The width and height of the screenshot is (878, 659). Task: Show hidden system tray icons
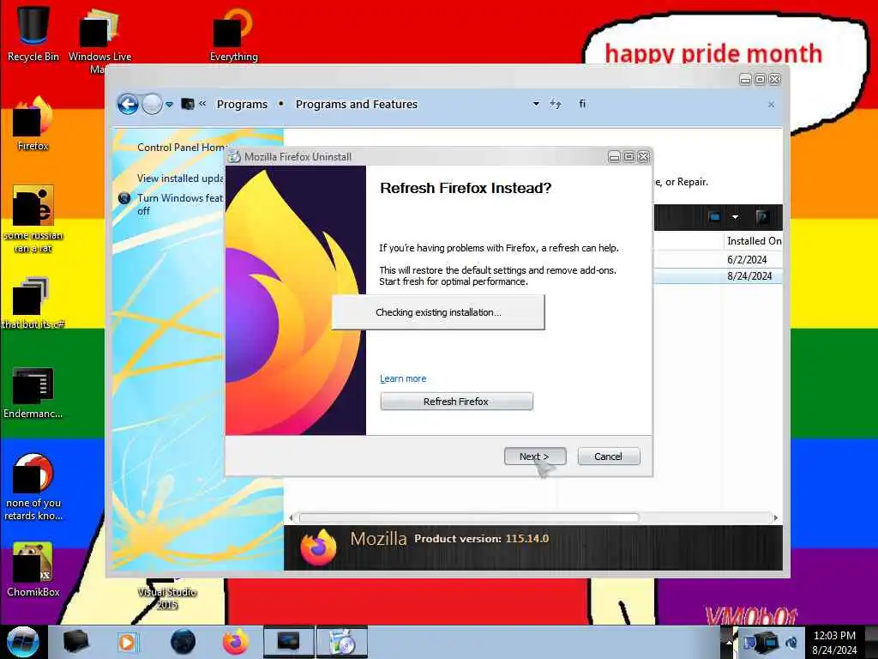pos(729,642)
